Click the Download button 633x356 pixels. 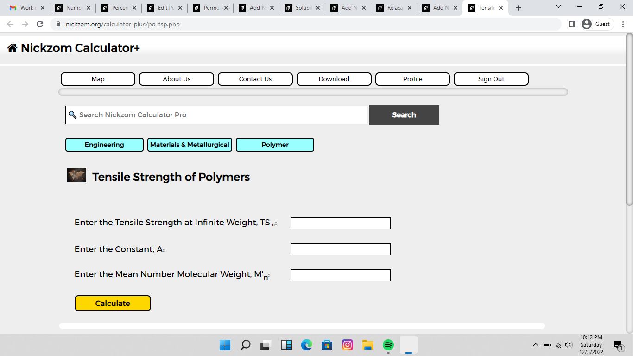pyautogui.click(x=334, y=79)
